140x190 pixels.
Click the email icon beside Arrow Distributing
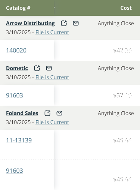click(x=76, y=23)
